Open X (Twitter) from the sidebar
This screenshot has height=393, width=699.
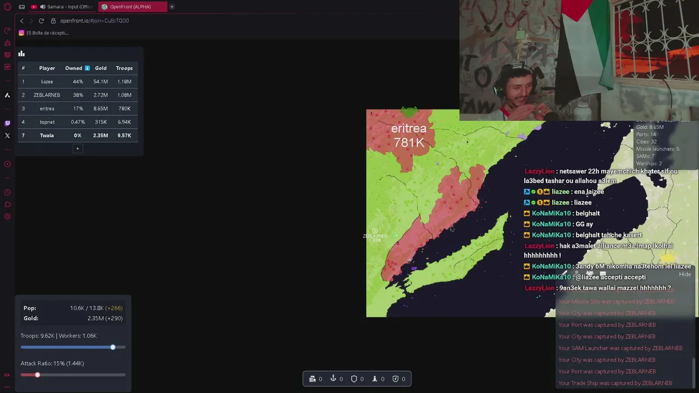(7, 135)
